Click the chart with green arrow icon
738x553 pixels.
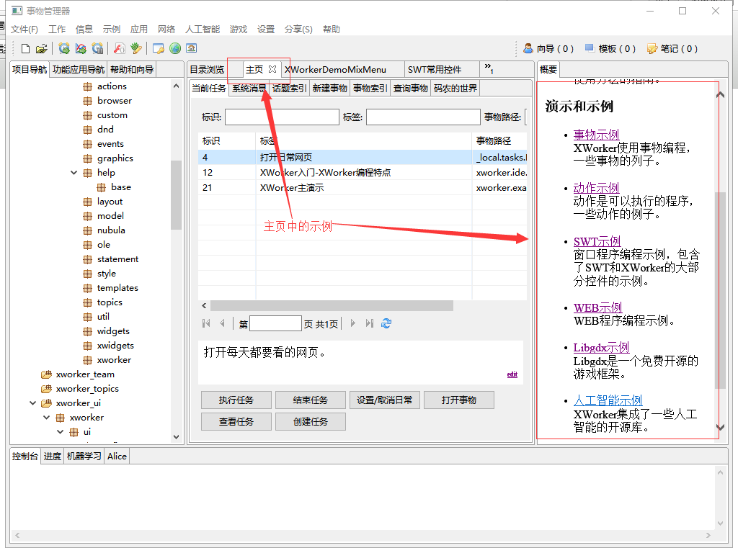click(x=81, y=48)
